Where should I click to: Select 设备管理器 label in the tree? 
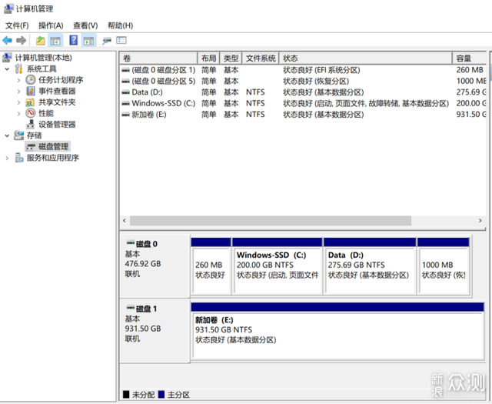(57, 125)
